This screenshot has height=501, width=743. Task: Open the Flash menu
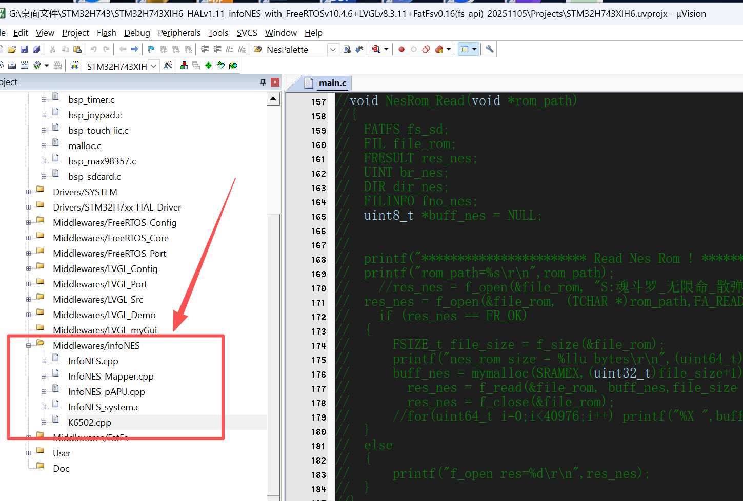(106, 33)
